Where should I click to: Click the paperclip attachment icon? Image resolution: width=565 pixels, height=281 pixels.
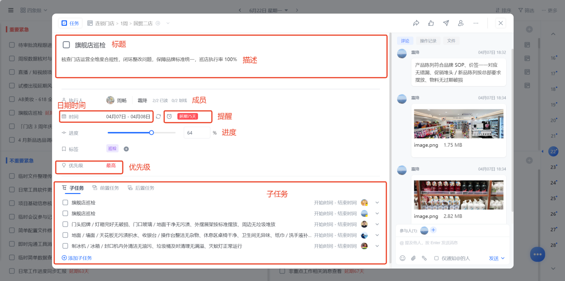[413, 258]
